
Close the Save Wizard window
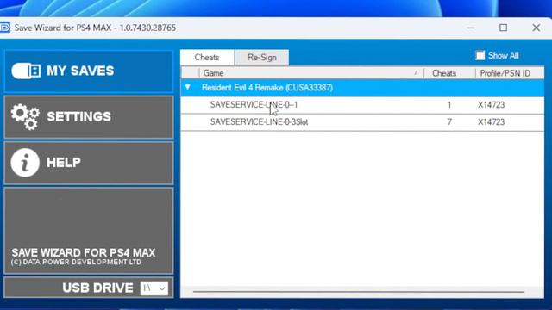pos(536,28)
